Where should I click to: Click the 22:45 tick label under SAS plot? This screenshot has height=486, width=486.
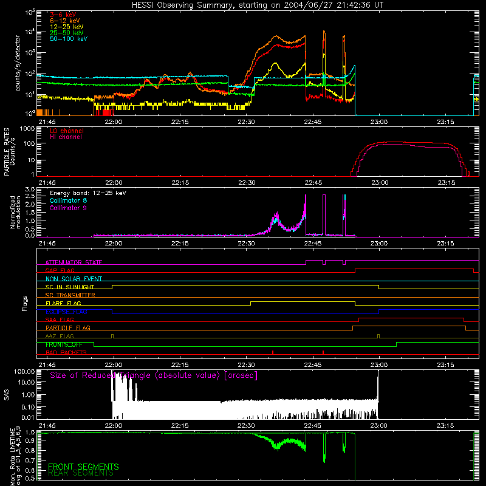[x=312, y=426]
